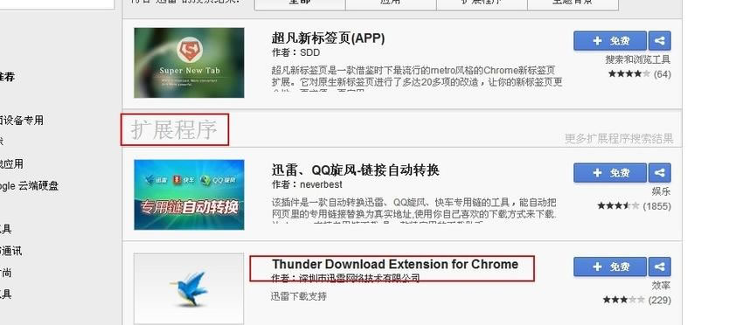Click share icon for 迅雷、QQ旋风 extension
The height and width of the screenshot is (325, 736).
tap(659, 173)
